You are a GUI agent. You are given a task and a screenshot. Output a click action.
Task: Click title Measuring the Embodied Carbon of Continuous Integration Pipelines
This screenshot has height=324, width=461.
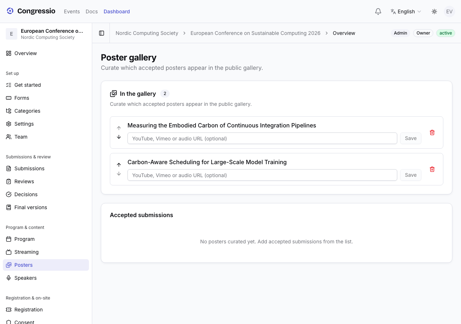(222, 125)
